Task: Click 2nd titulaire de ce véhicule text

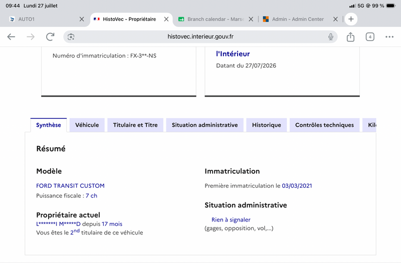Action: click(x=107, y=232)
